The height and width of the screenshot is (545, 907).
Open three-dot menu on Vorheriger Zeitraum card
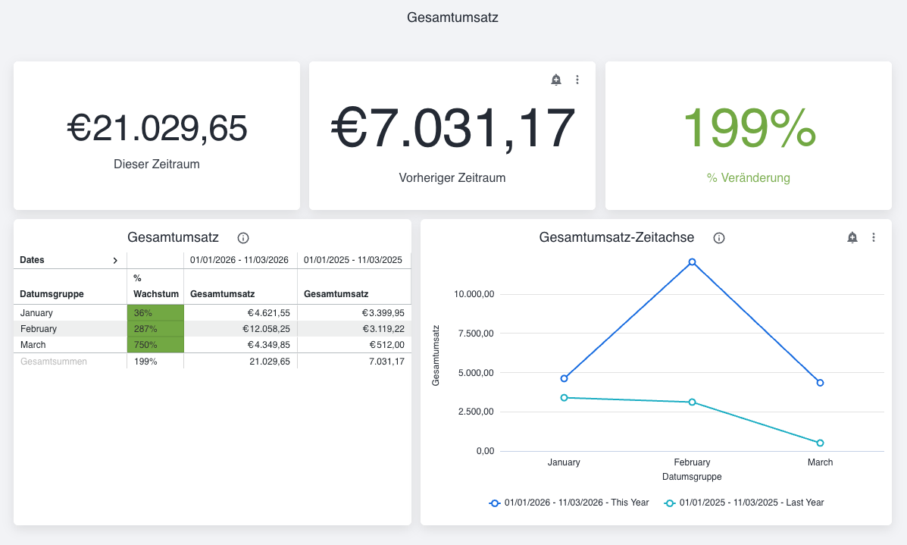(x=577, y=80)
